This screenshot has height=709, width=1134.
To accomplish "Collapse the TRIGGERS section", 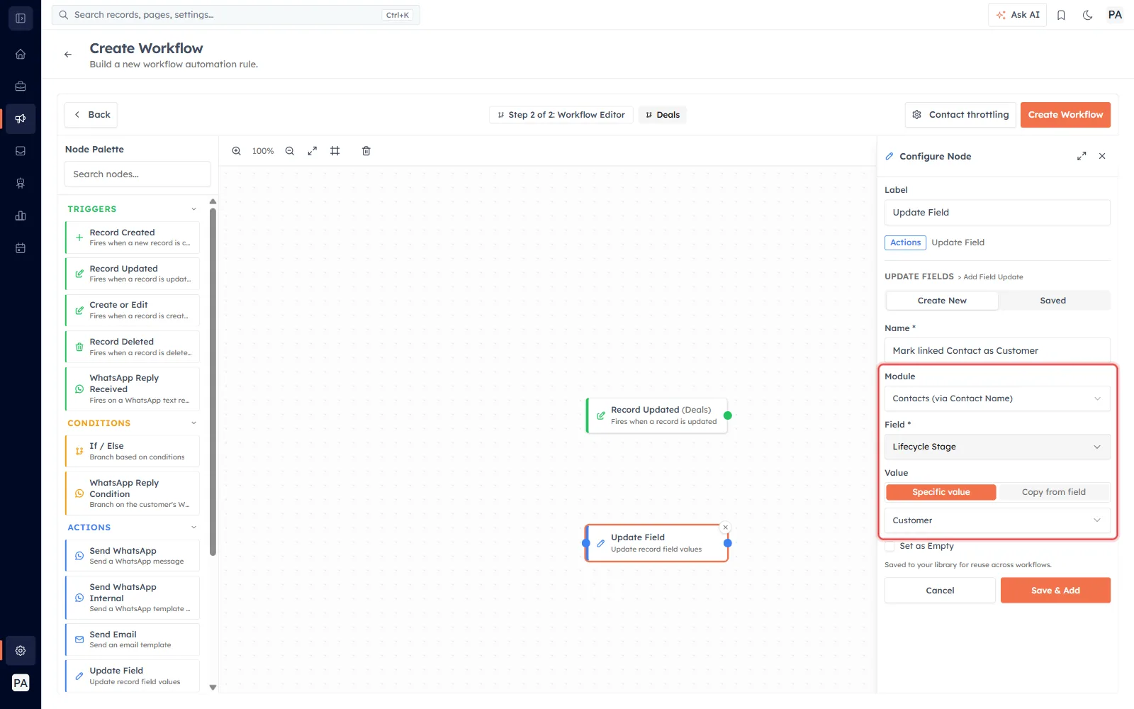I will click(193, 209).
